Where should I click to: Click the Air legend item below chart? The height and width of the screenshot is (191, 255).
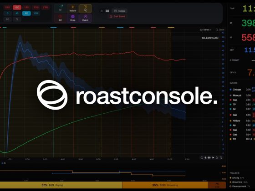[4, 163]
